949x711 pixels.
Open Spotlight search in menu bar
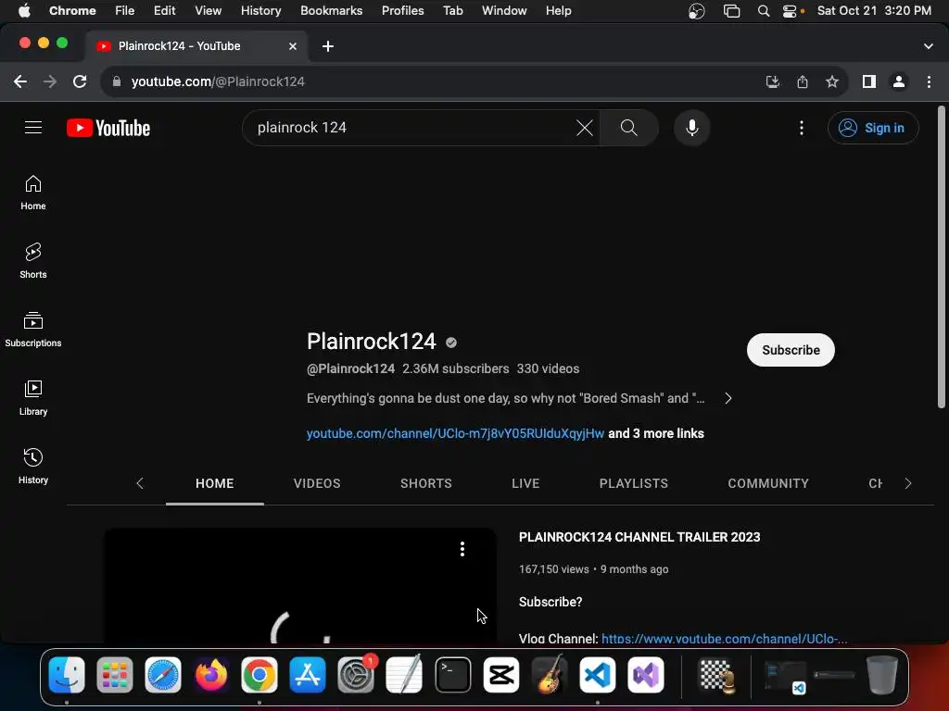click(x=764, y=11)
